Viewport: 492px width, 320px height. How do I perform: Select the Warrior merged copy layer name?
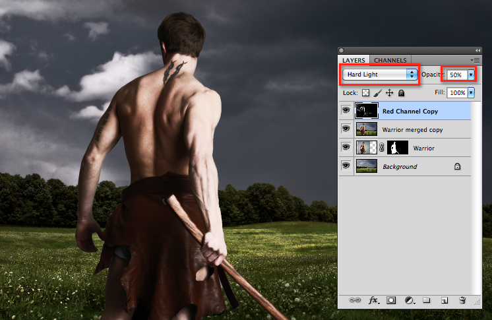[412, 130]
